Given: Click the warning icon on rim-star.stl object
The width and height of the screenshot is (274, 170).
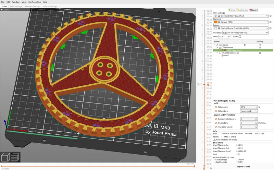Looking at the screenshot, I should click(217, 45).
